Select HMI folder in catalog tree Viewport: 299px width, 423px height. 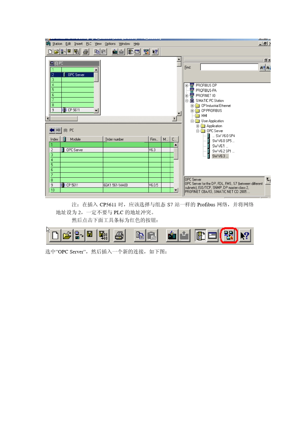(x=204, y=116)
